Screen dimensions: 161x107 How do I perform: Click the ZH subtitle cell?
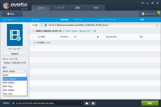pyautogui.click(x=141, y=37)
